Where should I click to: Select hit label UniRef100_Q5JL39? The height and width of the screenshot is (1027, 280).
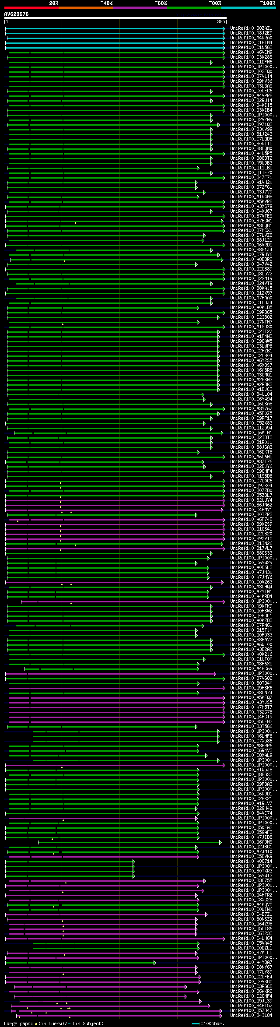click(x=251, y=1001)
